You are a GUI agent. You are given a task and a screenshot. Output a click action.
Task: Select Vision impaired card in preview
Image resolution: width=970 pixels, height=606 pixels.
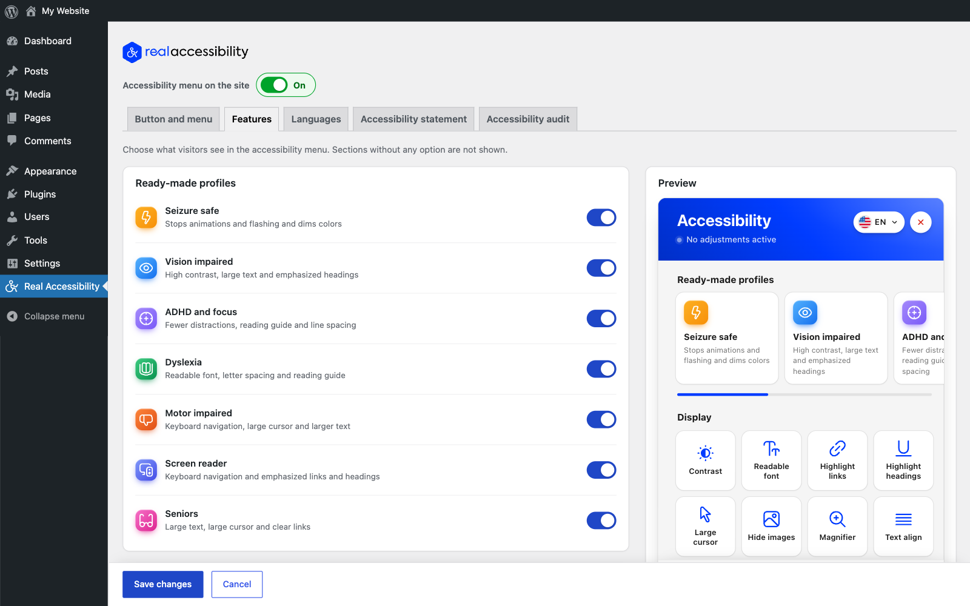(836, 338)
